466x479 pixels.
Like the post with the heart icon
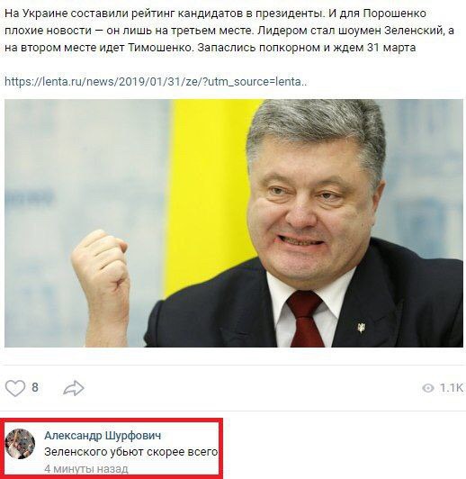(x=15, y=388)
